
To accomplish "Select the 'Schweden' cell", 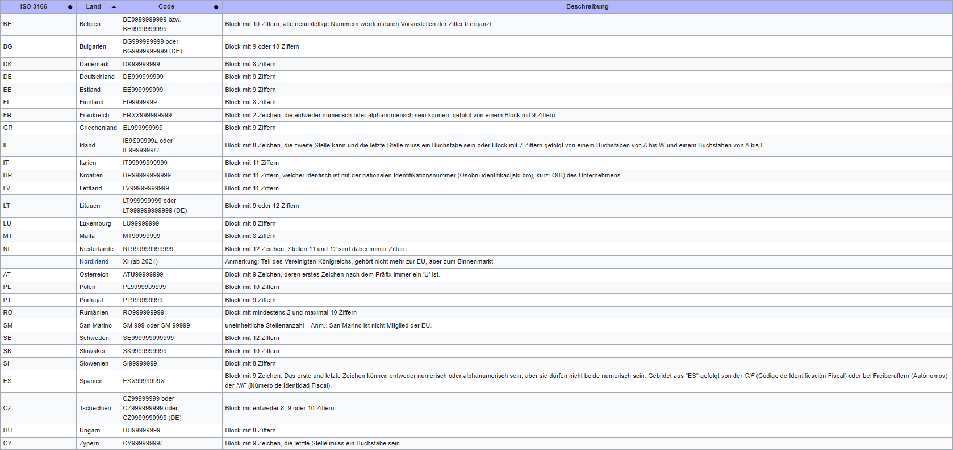I will (98, 338).
